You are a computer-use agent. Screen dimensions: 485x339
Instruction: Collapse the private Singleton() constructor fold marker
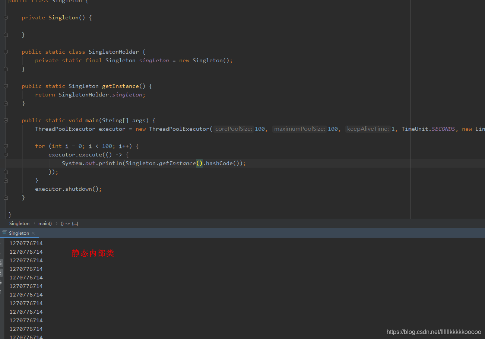pos(6,18)
